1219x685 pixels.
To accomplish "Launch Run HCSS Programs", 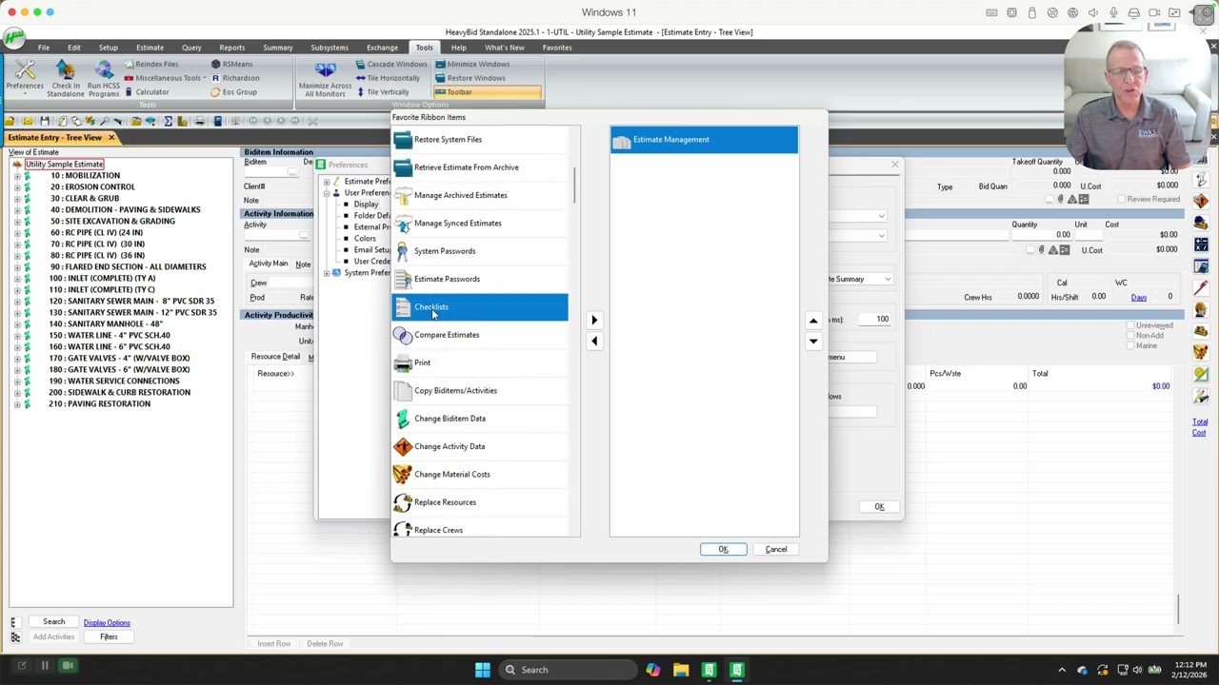I will click(x=104, y=76).
